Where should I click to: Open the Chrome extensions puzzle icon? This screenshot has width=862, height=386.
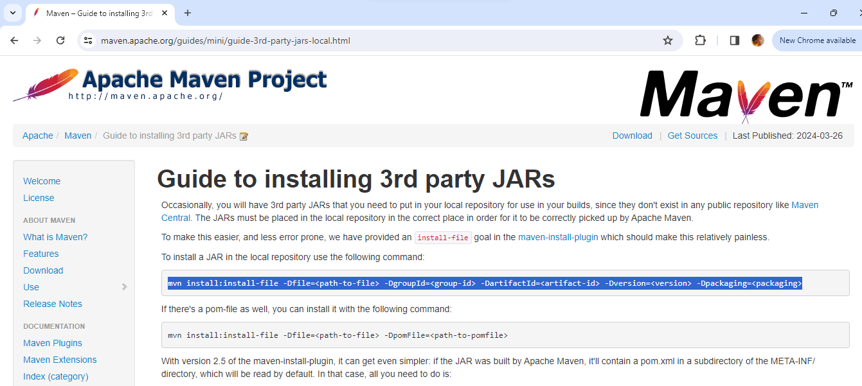click(700, 40)
